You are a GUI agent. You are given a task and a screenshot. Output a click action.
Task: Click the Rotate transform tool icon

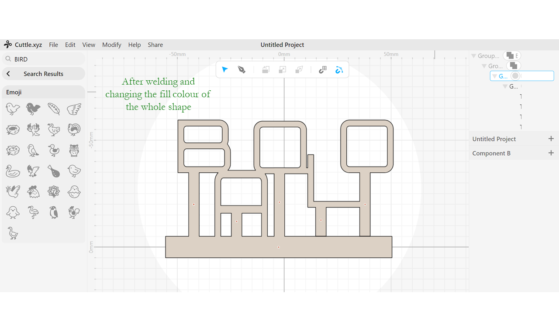point(266,70)
